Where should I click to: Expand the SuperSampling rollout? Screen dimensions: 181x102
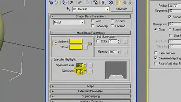(x=90, y=96)
